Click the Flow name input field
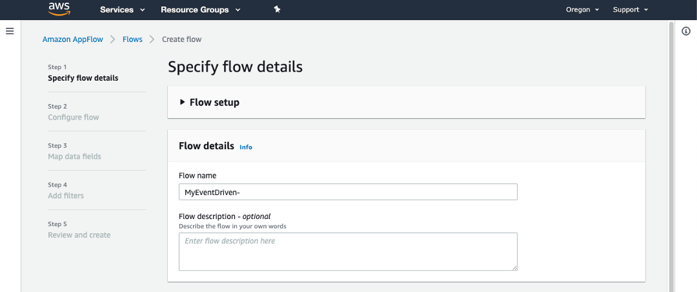 tap(348, 192)
